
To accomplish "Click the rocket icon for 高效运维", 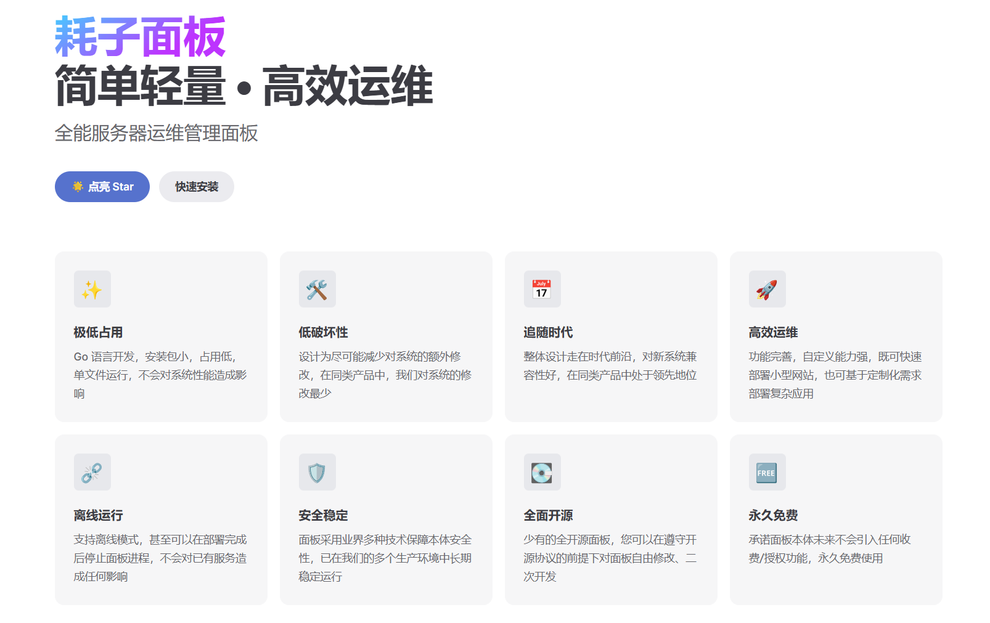I will click(x=767, y=289).
